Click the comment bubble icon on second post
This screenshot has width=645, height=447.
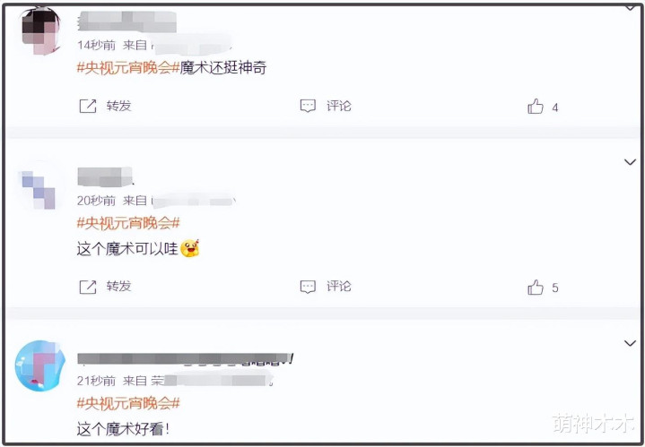tap(308, 287)
